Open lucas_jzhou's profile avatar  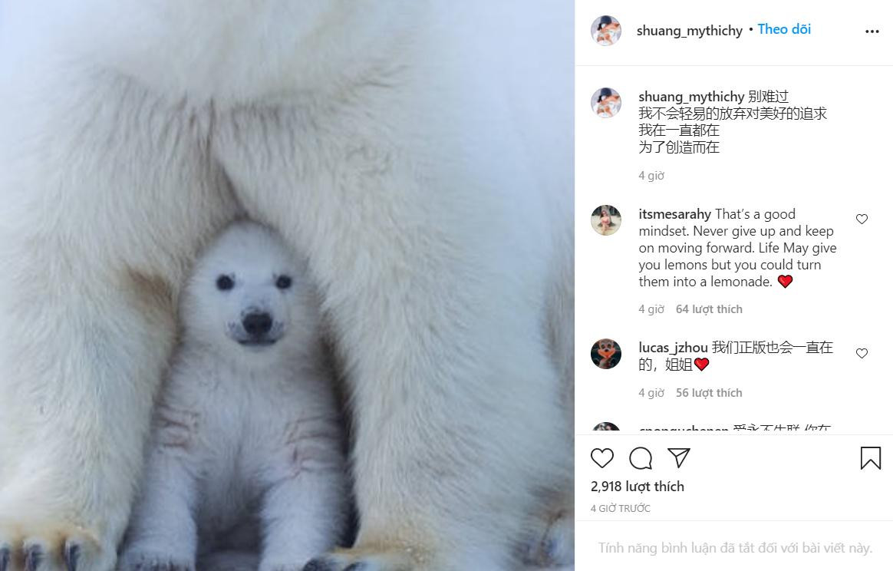(606, 354)
